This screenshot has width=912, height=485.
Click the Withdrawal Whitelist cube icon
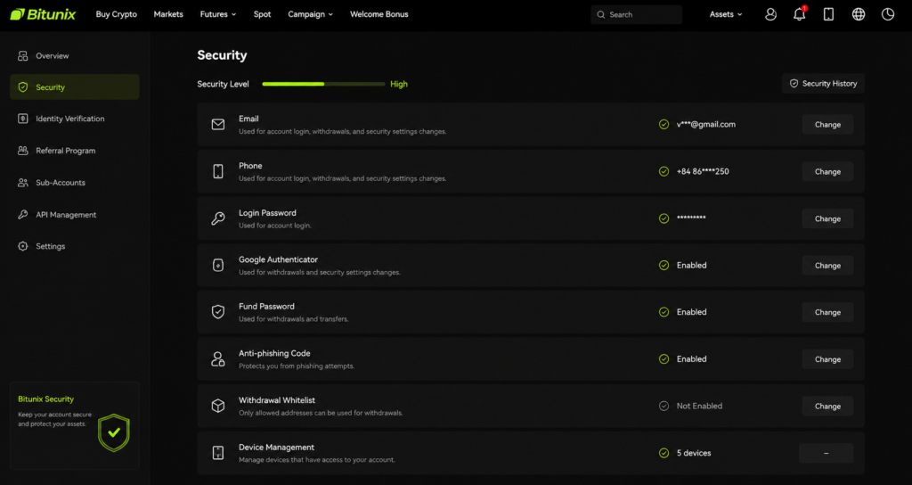coord(218,406)
